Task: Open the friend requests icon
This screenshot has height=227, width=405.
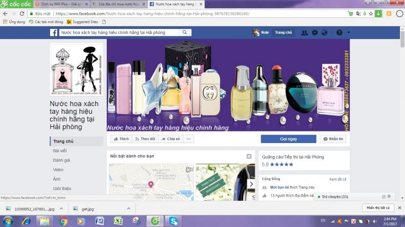Action: coord(304,33)
